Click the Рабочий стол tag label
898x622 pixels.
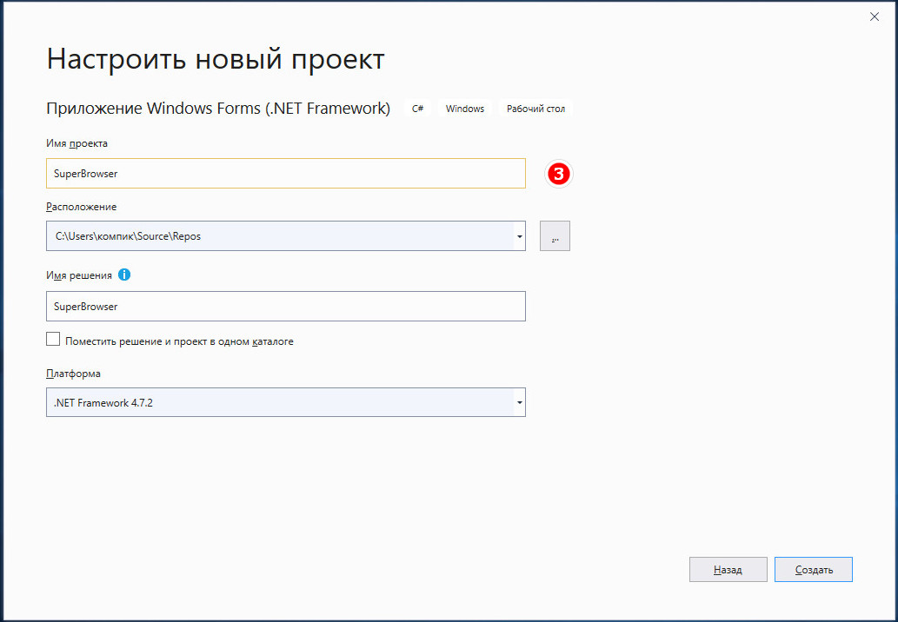(535, 109)
